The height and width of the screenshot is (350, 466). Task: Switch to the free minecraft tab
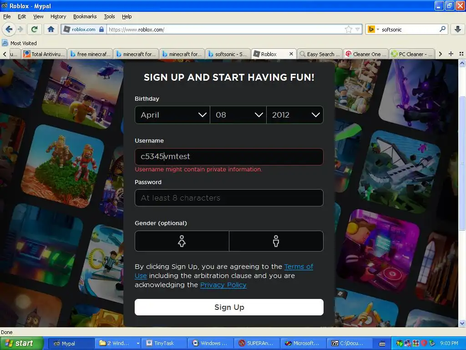click(90, 54)
